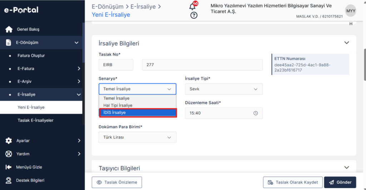Click the draft number field 277
The width and height of the screenshot is (366, 190).
[x=202, y=65]
